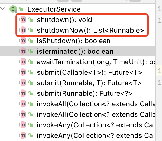Click the ExecutorService interface icon
Image resolution: width=162 pixels, height=141 pixels.
coord(13,9)
